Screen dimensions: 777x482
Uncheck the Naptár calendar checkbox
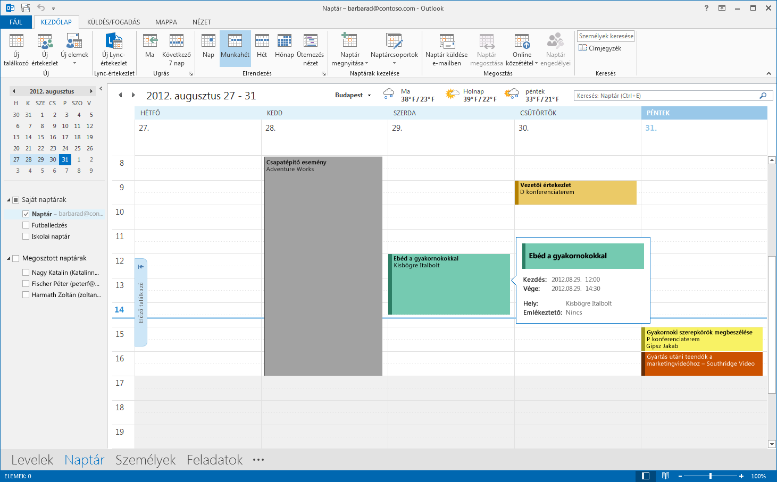pos(26,214)
